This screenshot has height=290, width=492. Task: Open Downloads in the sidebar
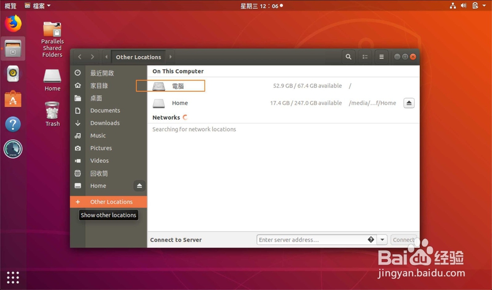[109, 123]
